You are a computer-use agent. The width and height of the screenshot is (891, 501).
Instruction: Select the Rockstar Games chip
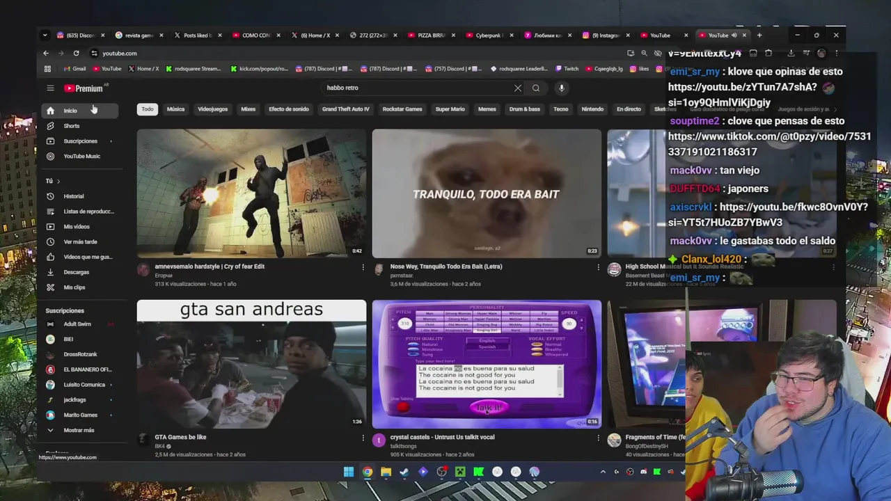click(x=402, y=109)
